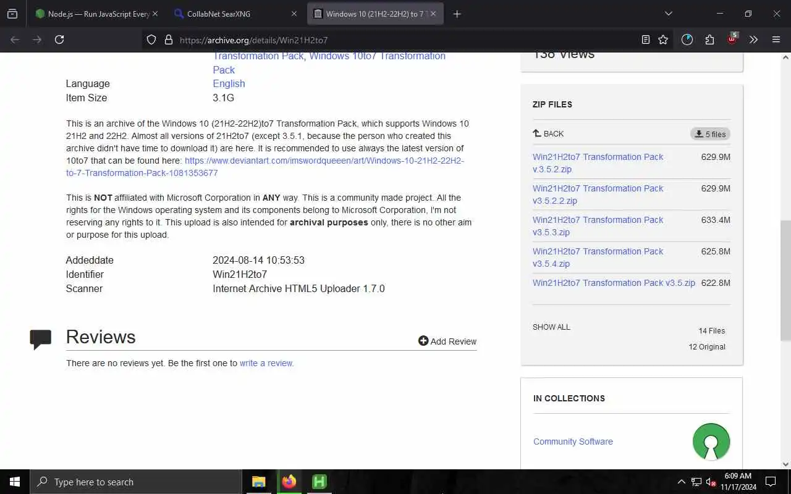Open the notifications action center
This screenshot has width=791, height=494.
[x=771, y=482]
